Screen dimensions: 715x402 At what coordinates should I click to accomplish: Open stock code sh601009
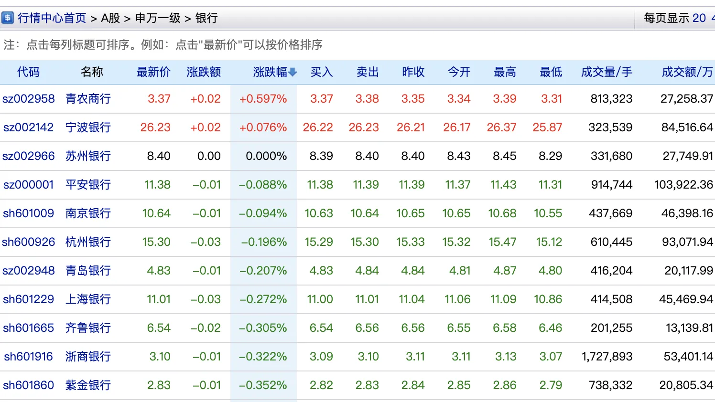click(29, 213)
